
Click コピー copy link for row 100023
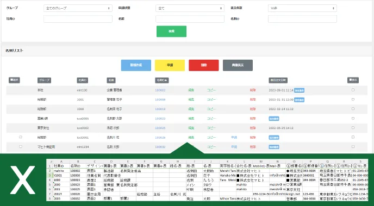pos(211,119)
